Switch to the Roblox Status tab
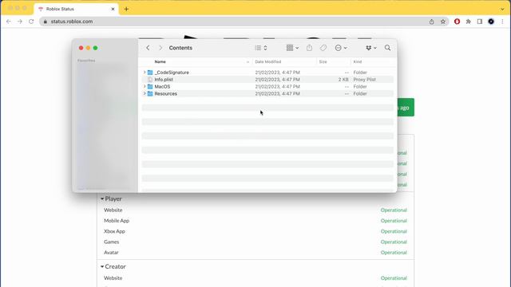The image size is (511, 287). (76, 9)
